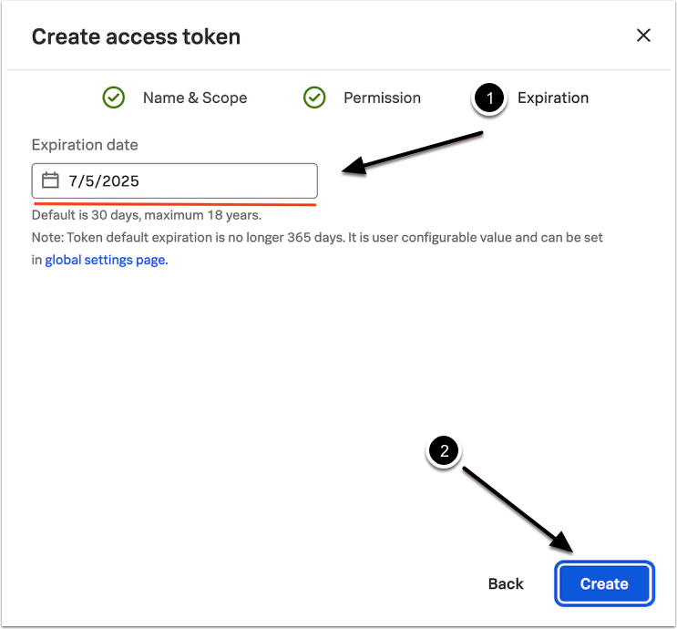Click the Create access token title
The width and height of the screenshot is (677, 629).
(x=136, y=36)
